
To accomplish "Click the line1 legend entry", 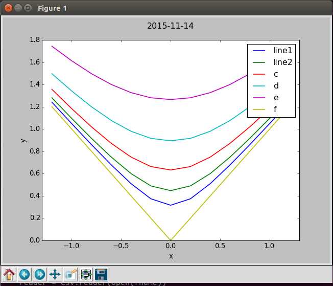I will tap(282, 51).
